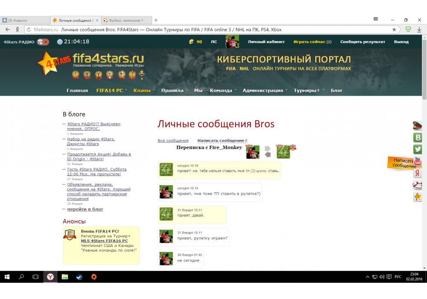This screenshot has height=299, width=427.
Task: Close the Личные сообщения tab
Action: pos(97,21)
